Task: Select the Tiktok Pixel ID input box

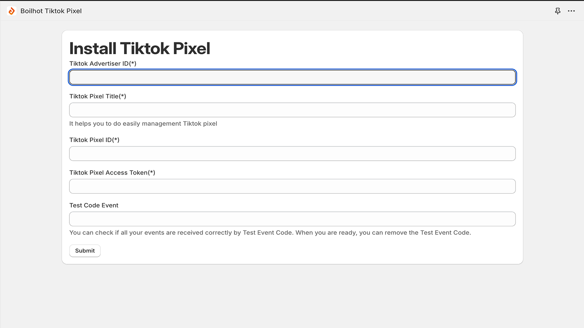Action: 292,153
